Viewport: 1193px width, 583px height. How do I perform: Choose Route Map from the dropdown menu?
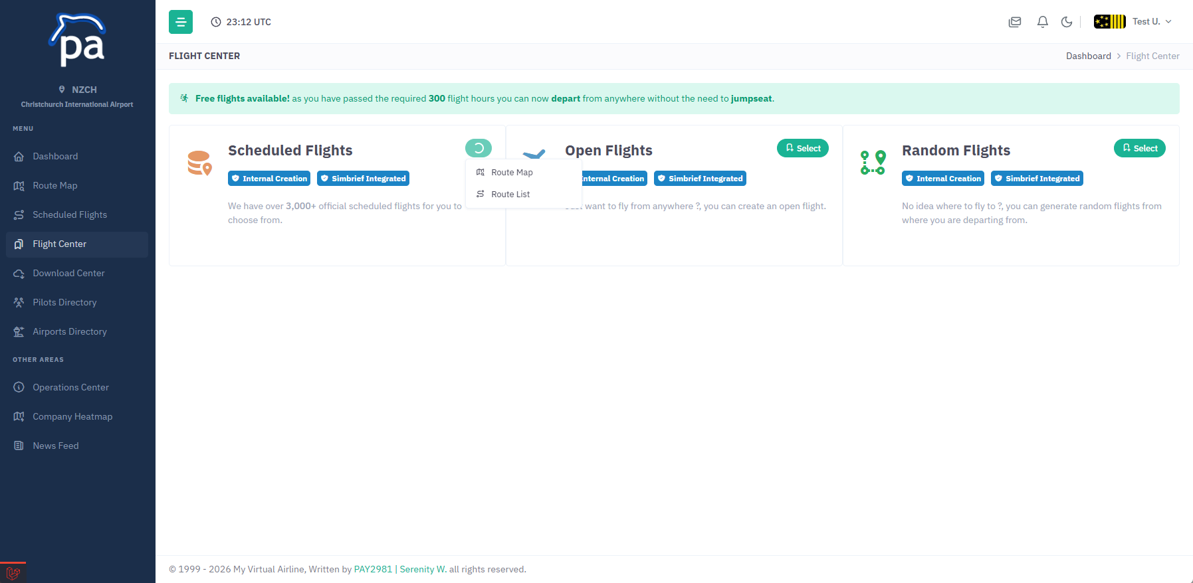[524, 172]
